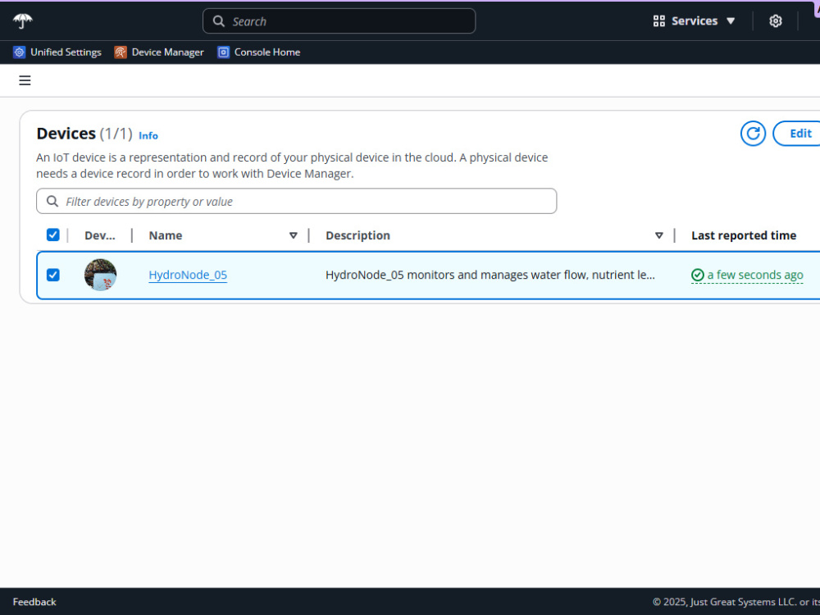Sort by the Name column arrow
The width and height of the screenshot is (820, 615).
point(294,235)
